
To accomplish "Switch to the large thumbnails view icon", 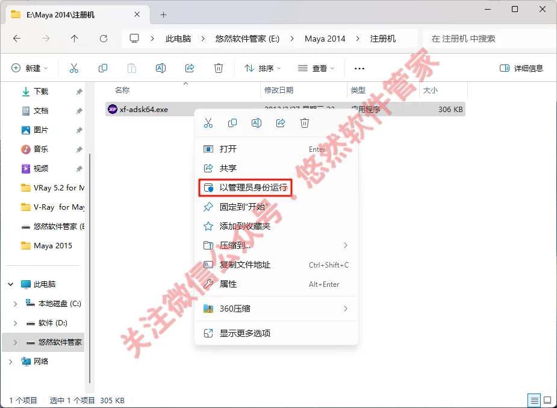I will pos(547,401).
